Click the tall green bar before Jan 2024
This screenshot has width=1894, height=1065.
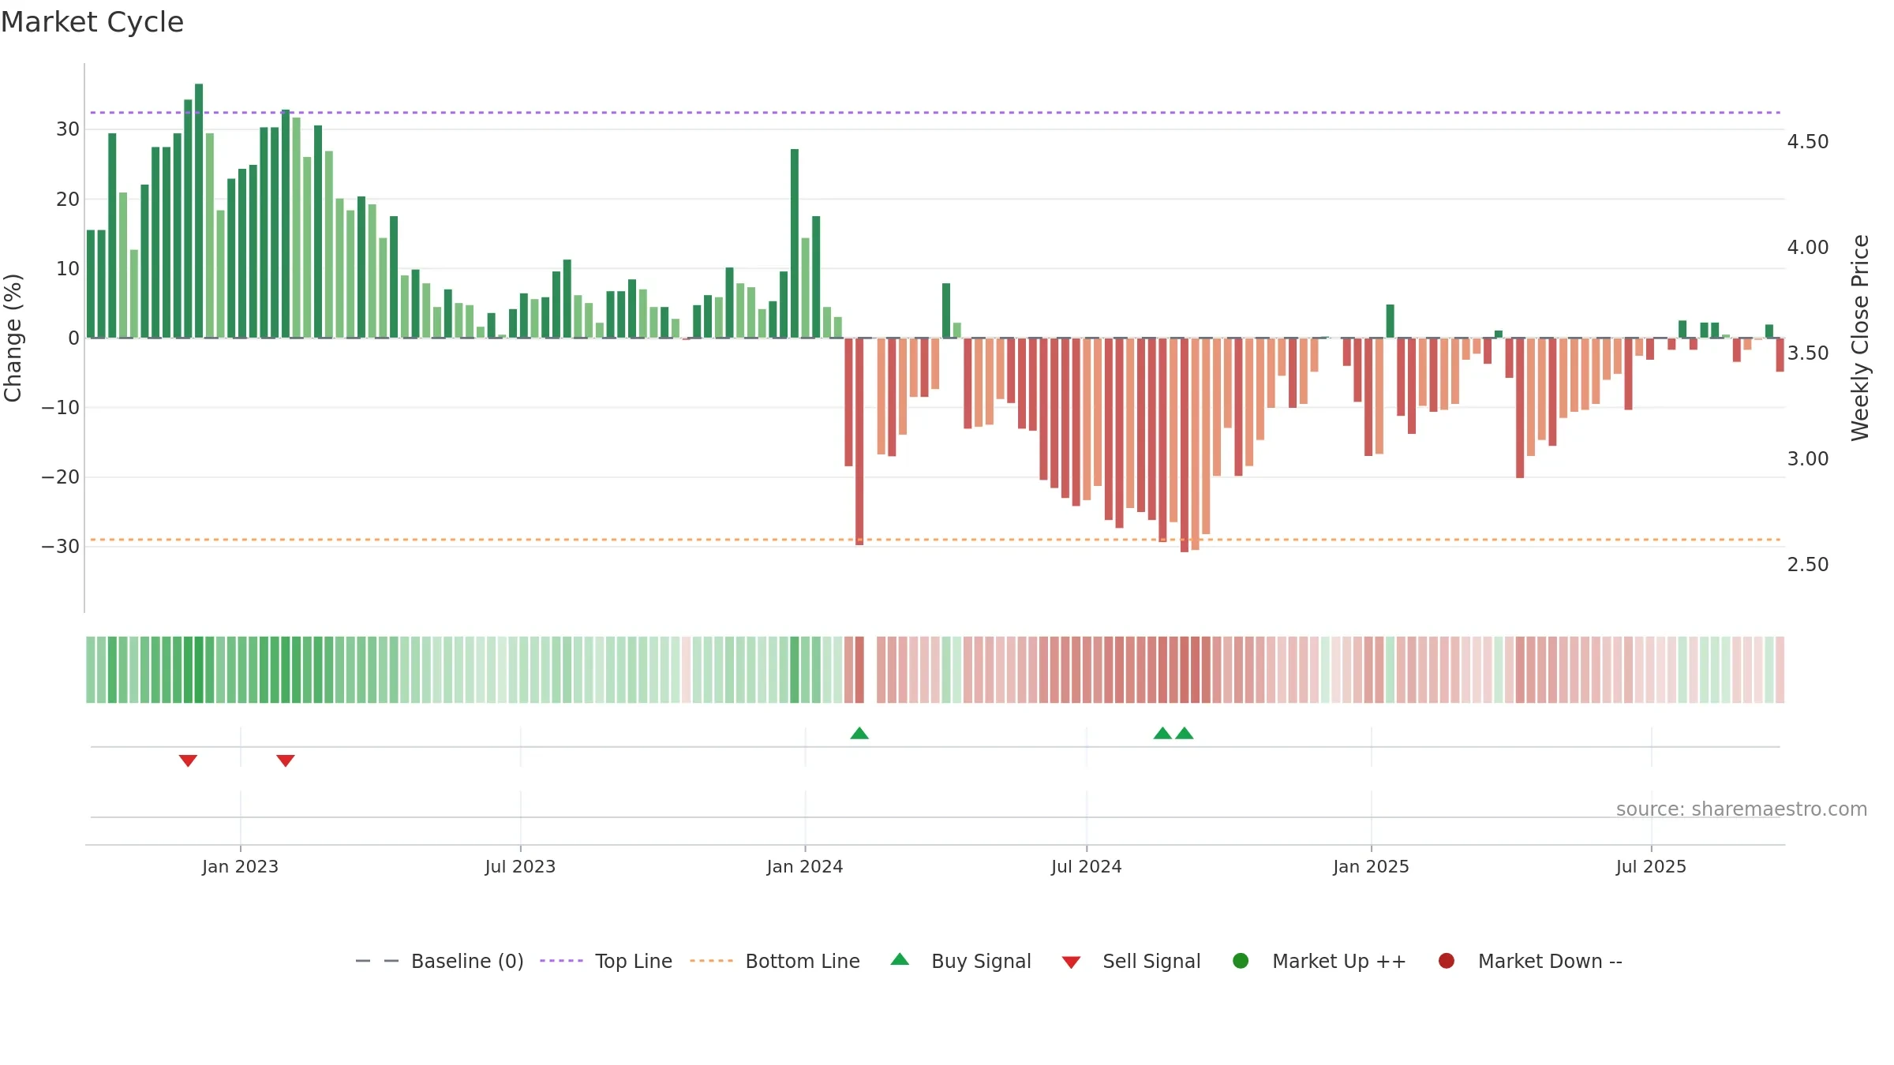pos(795,244)
